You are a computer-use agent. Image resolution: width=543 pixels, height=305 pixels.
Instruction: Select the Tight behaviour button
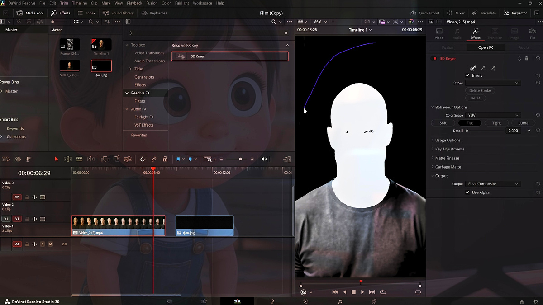496,123
